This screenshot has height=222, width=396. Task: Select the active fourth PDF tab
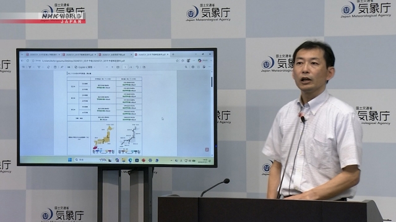152,54
